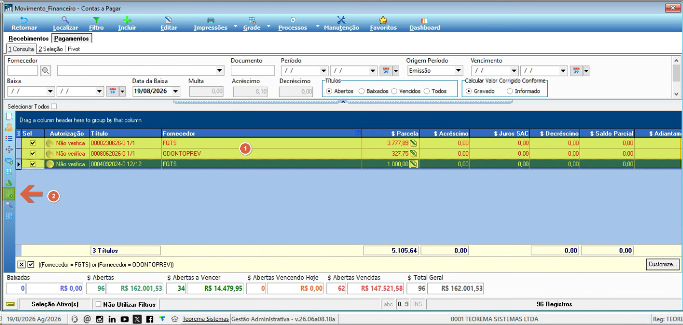Open the Instagram icon in the status bar
This screenshot has height=325, width=683.
pyautogui.click(x=99, y=319)
